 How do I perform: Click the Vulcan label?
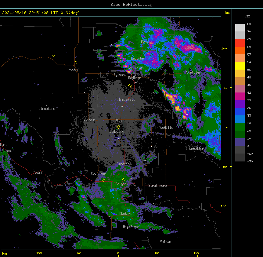point(165,242)
